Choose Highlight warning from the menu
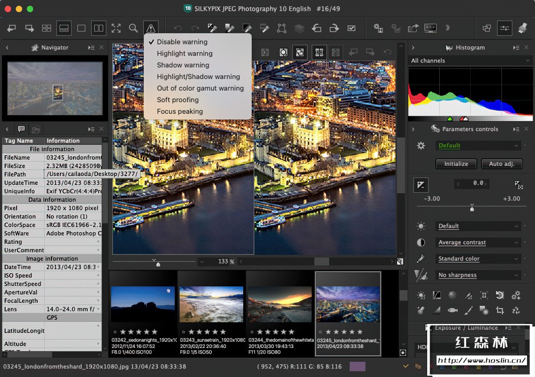The image size is (535, 377). [x=184, y=54]
